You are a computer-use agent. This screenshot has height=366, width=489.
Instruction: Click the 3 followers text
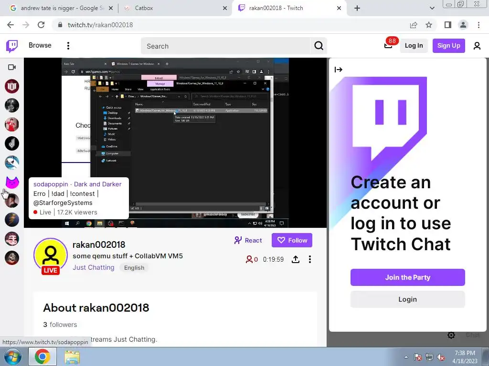pyautogui.click(x=60, y=325)
